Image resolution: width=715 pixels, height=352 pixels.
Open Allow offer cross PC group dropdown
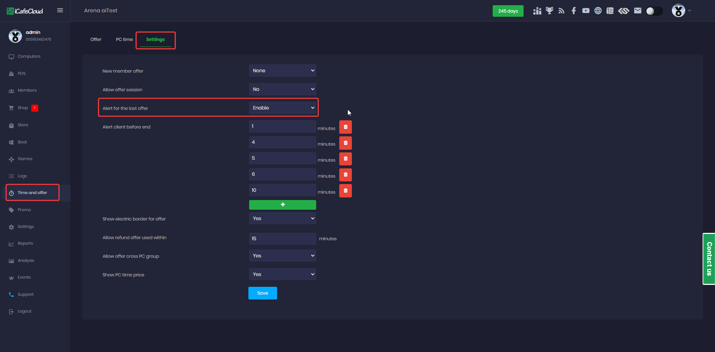coord(282,256)
